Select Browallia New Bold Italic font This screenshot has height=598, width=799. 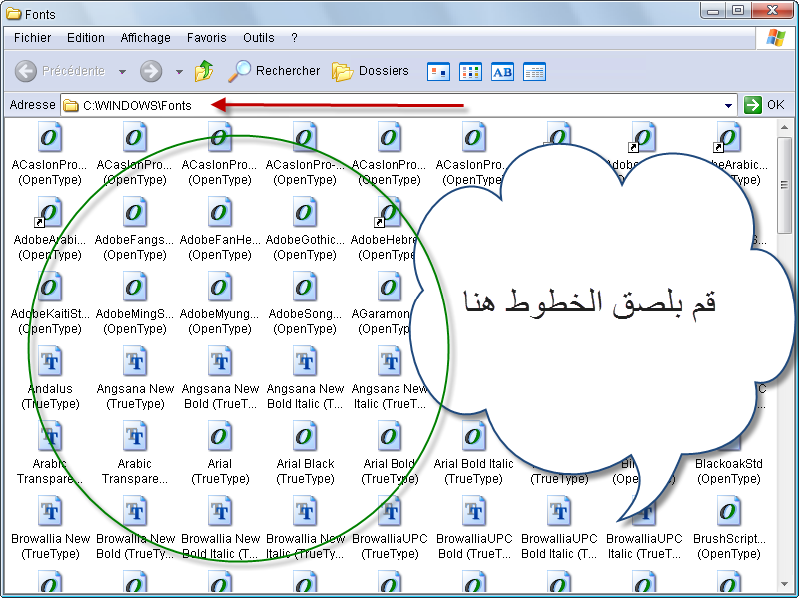pos(220,527)
